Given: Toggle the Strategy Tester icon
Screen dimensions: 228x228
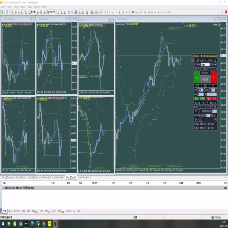Looking at the screenshot, I should click(26, 12).
